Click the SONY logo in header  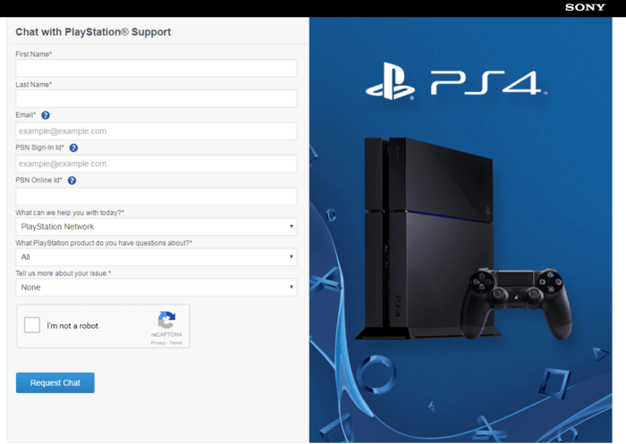[585, 7]
